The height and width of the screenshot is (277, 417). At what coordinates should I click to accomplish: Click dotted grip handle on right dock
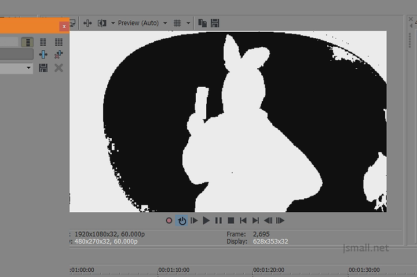pyautogui.click(x=410, y=40)
